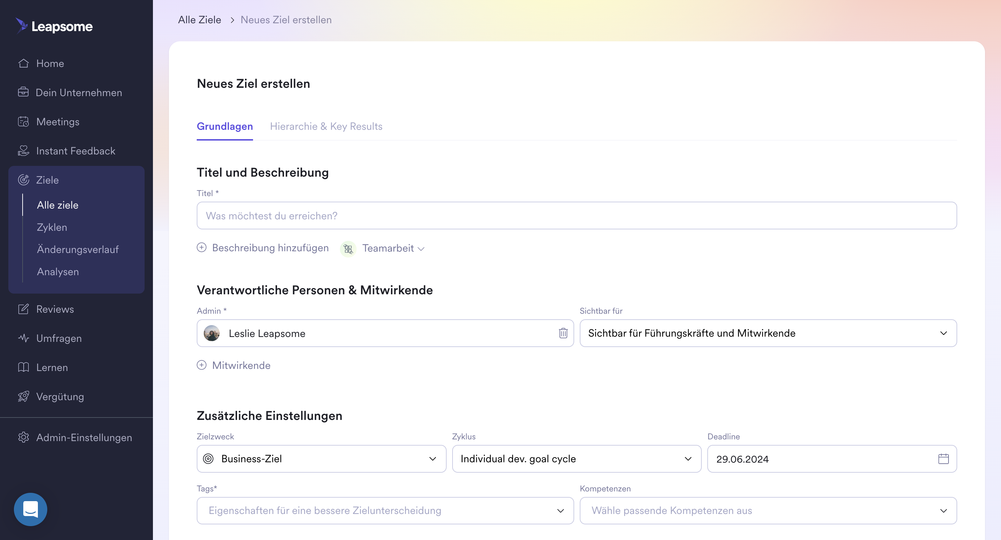Image resolution: width=1001 pixels, height=540 pixels.
Task: Click the Meetings calendar icon
Action: 23,121
